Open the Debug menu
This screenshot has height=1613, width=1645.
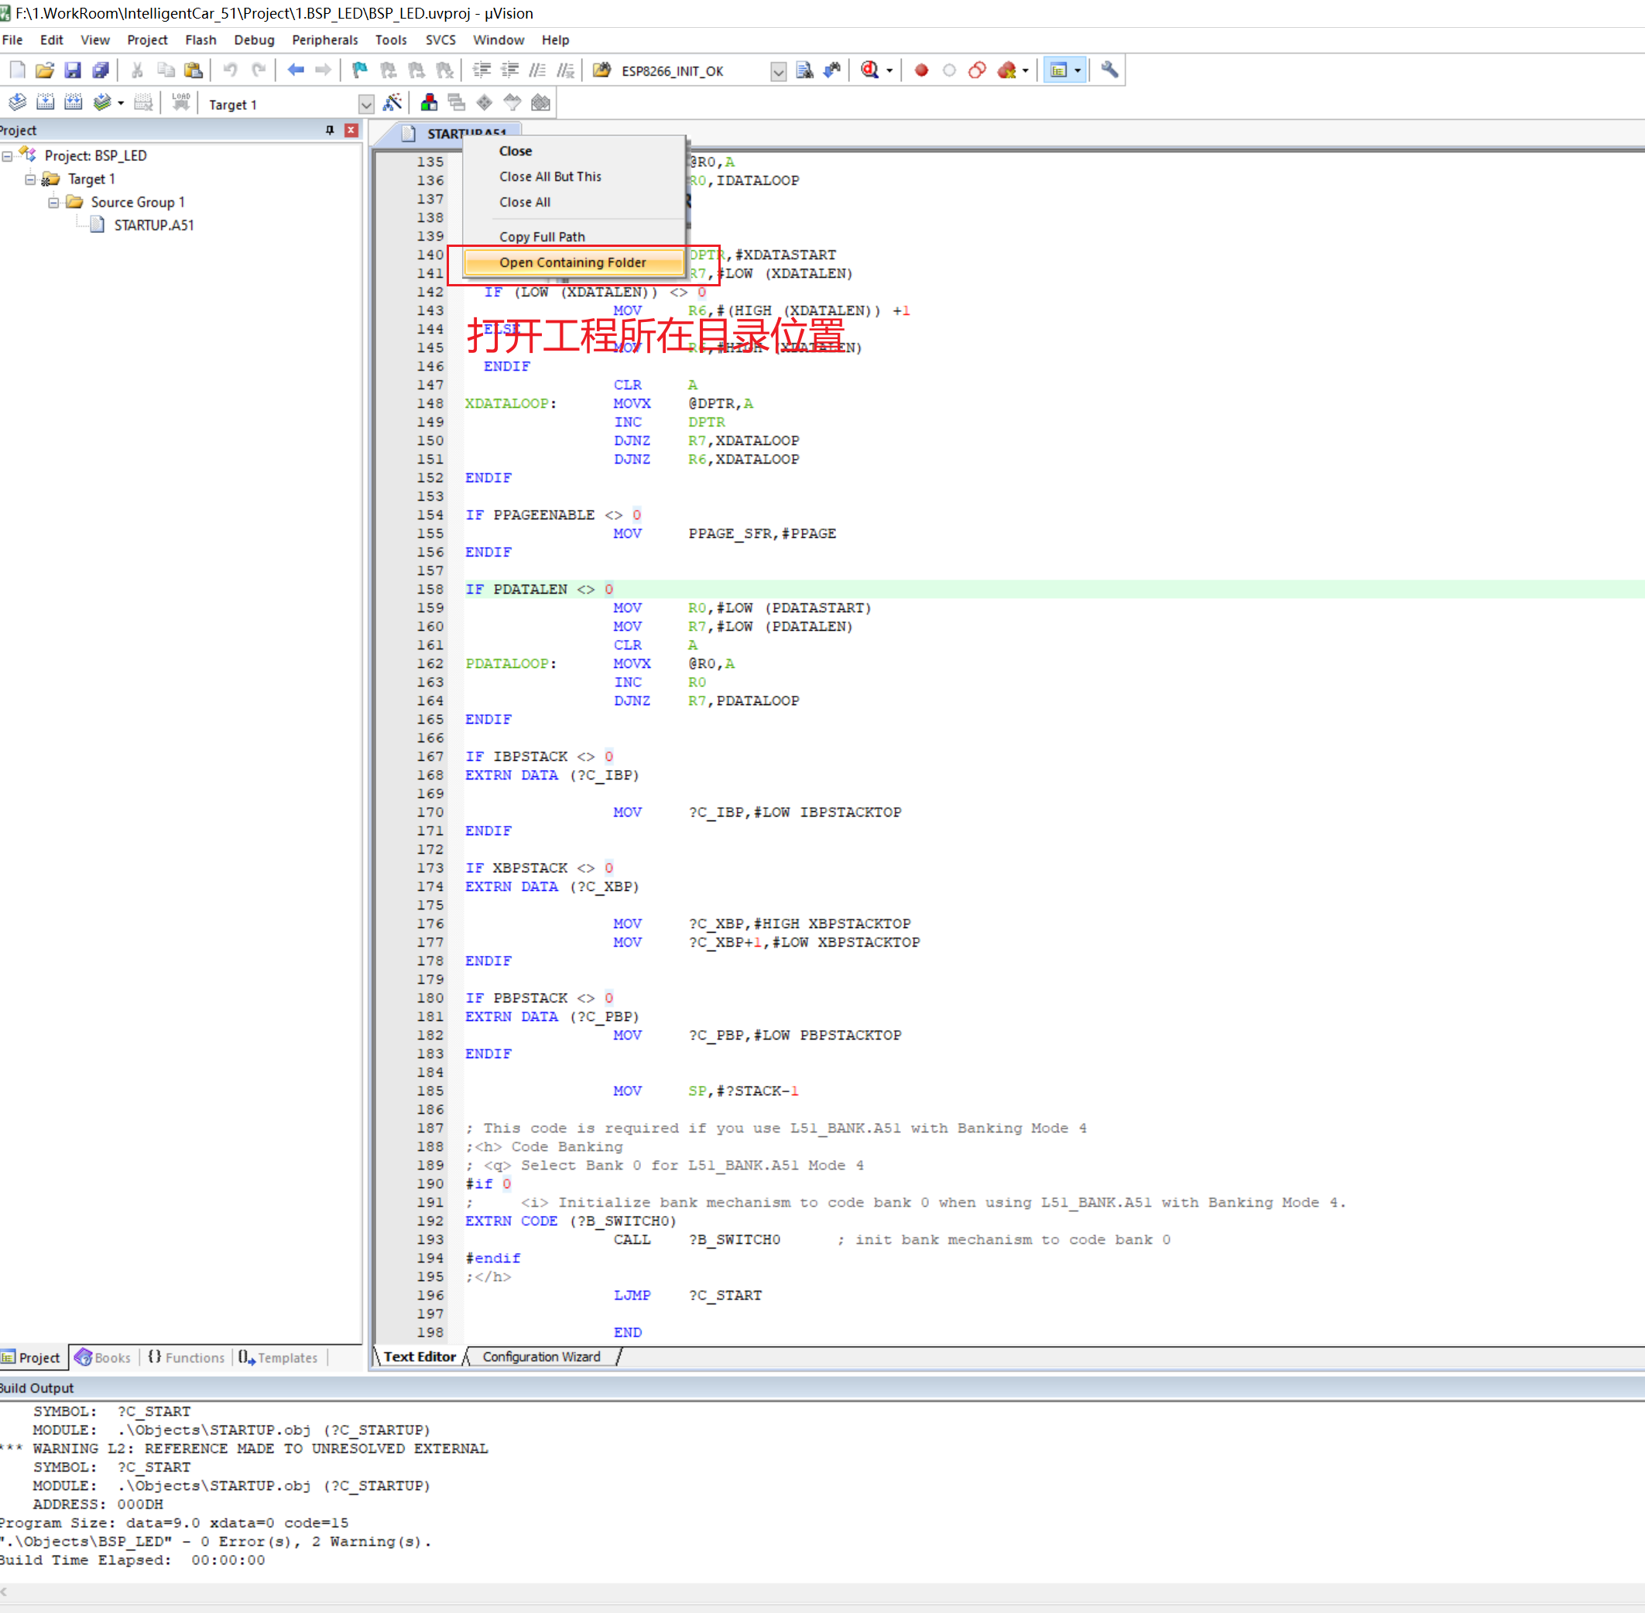pos(254,39)
